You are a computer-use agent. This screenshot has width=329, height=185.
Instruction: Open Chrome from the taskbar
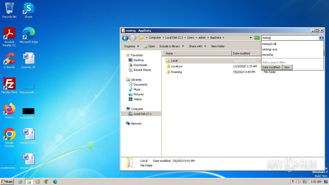(47, 182)
